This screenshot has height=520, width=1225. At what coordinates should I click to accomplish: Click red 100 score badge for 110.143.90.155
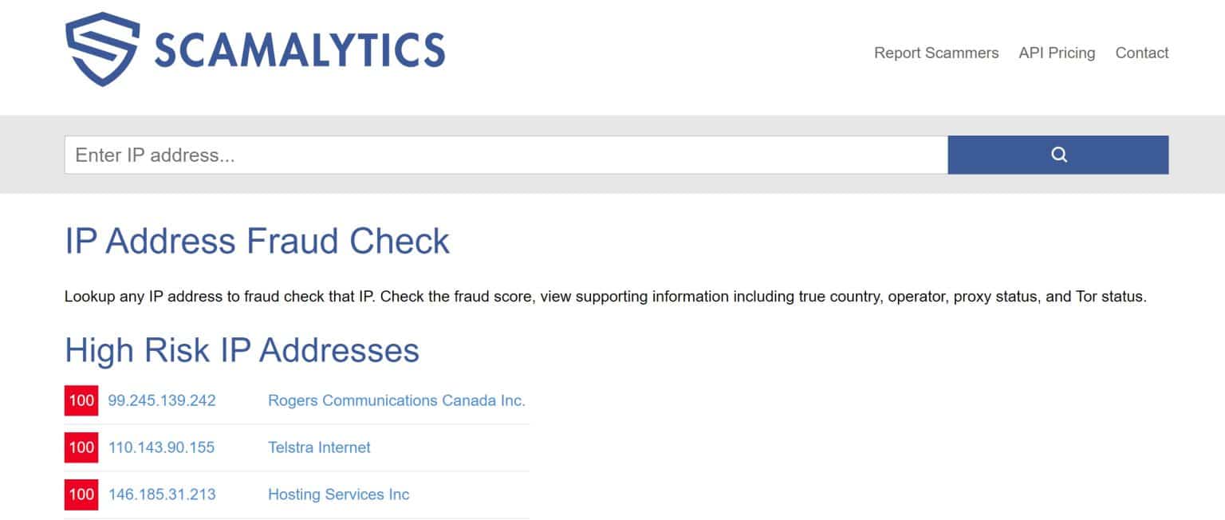pos(81,447)
